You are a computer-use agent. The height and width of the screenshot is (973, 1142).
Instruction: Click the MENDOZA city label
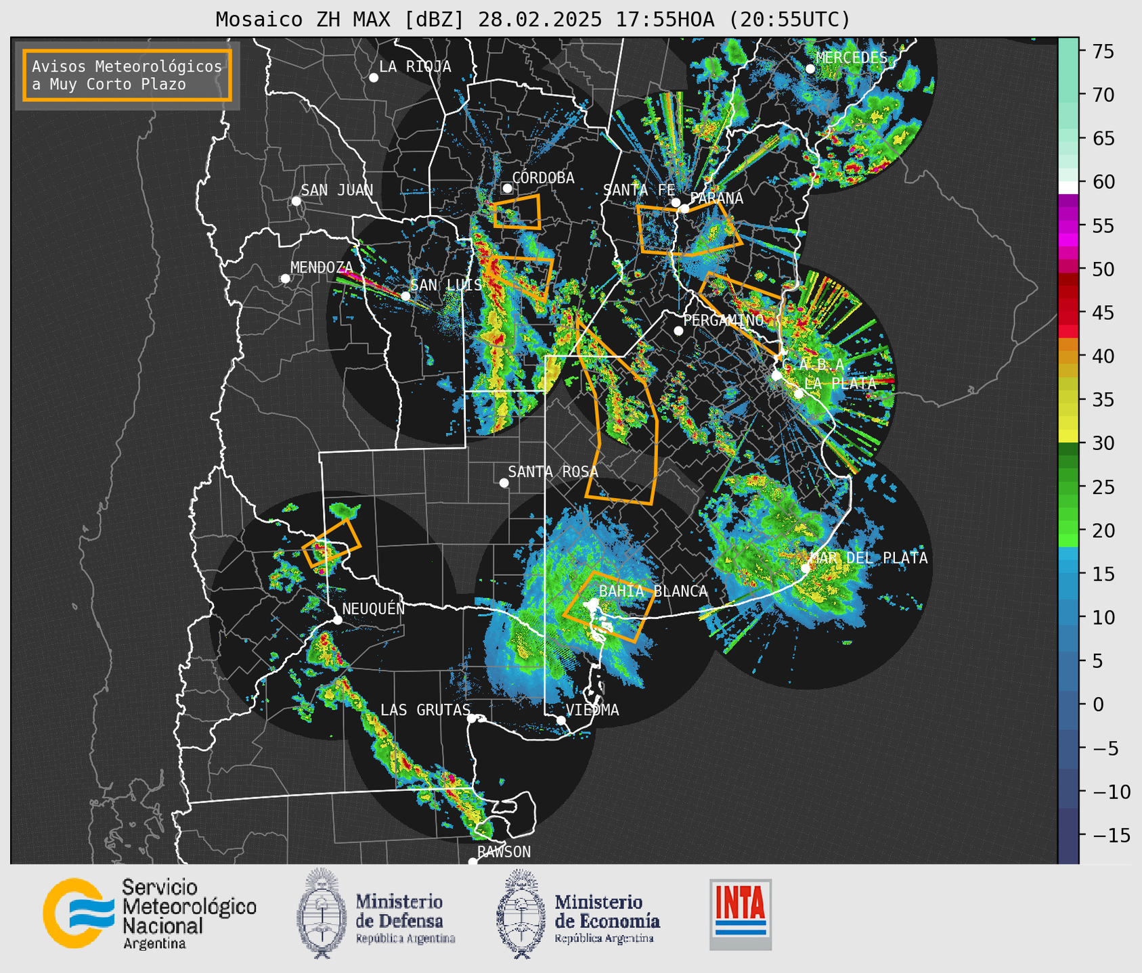[322, 267]
